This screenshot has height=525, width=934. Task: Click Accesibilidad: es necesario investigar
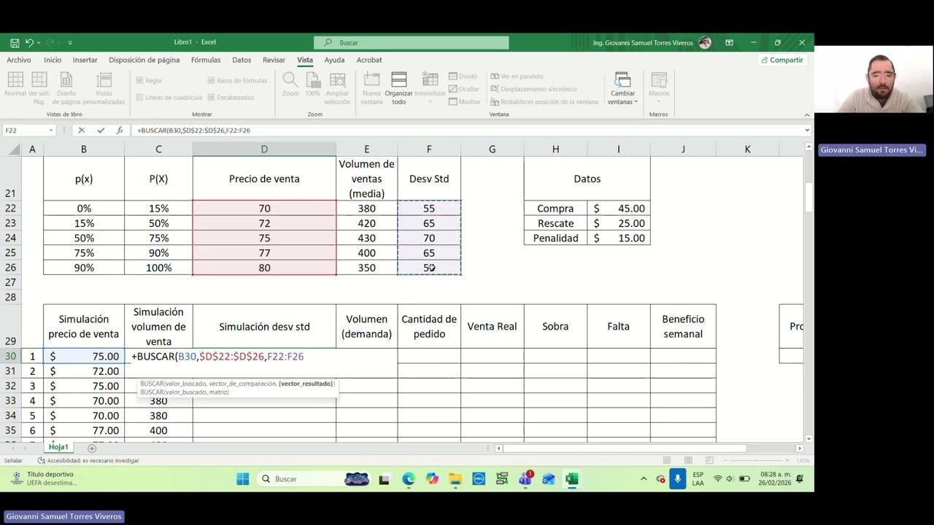[x=88, y=461]
